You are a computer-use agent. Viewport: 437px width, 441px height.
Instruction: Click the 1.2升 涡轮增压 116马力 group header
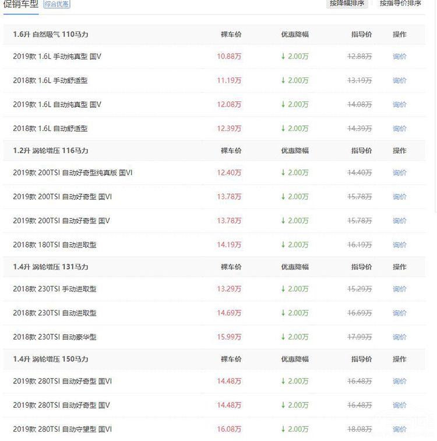click(x=51, y=151)
